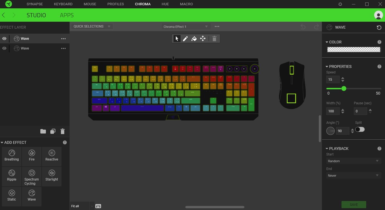Create a new layer group folder

click(43, 131)
